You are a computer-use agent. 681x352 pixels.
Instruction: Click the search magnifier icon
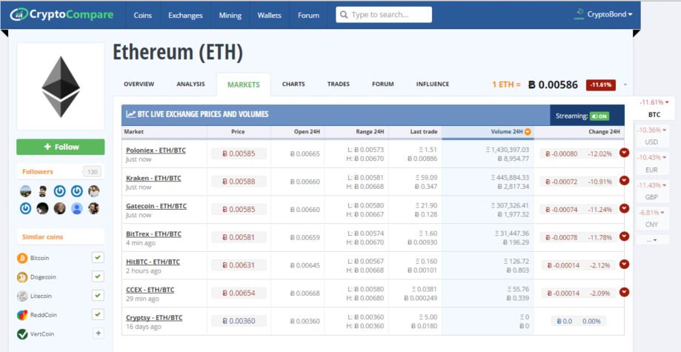pos(344,15)
